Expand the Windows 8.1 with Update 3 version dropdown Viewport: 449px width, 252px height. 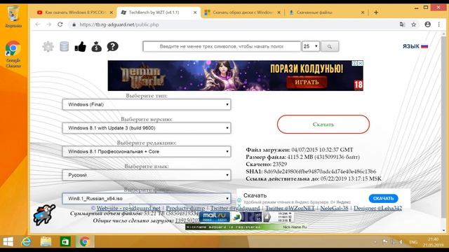coord(147,127)
